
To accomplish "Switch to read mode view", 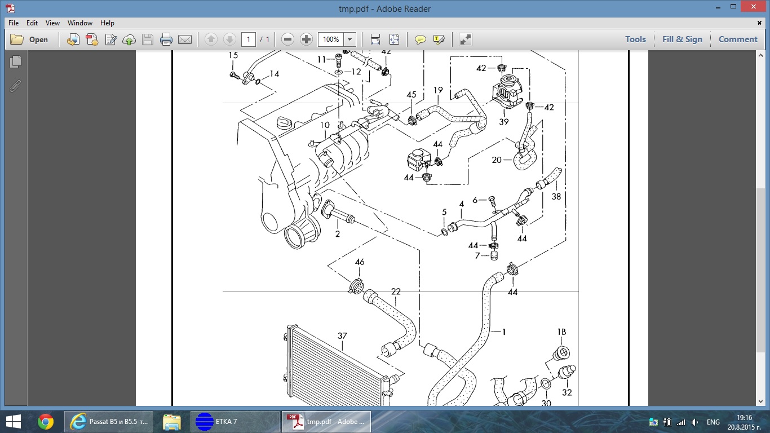I will pyautogui.click(x=465, y=39).
